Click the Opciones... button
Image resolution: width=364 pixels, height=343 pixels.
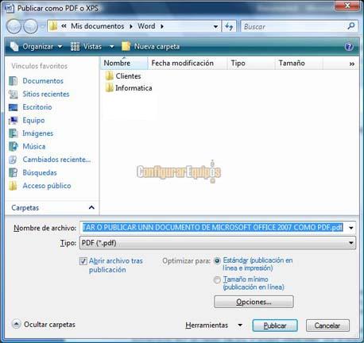coord(254,302)
